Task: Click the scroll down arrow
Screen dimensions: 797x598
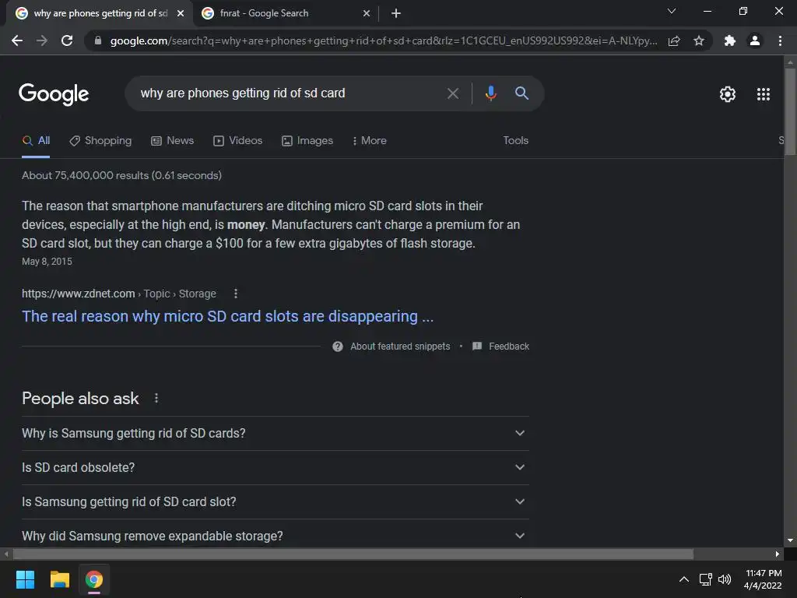Action: pos(790,540)
